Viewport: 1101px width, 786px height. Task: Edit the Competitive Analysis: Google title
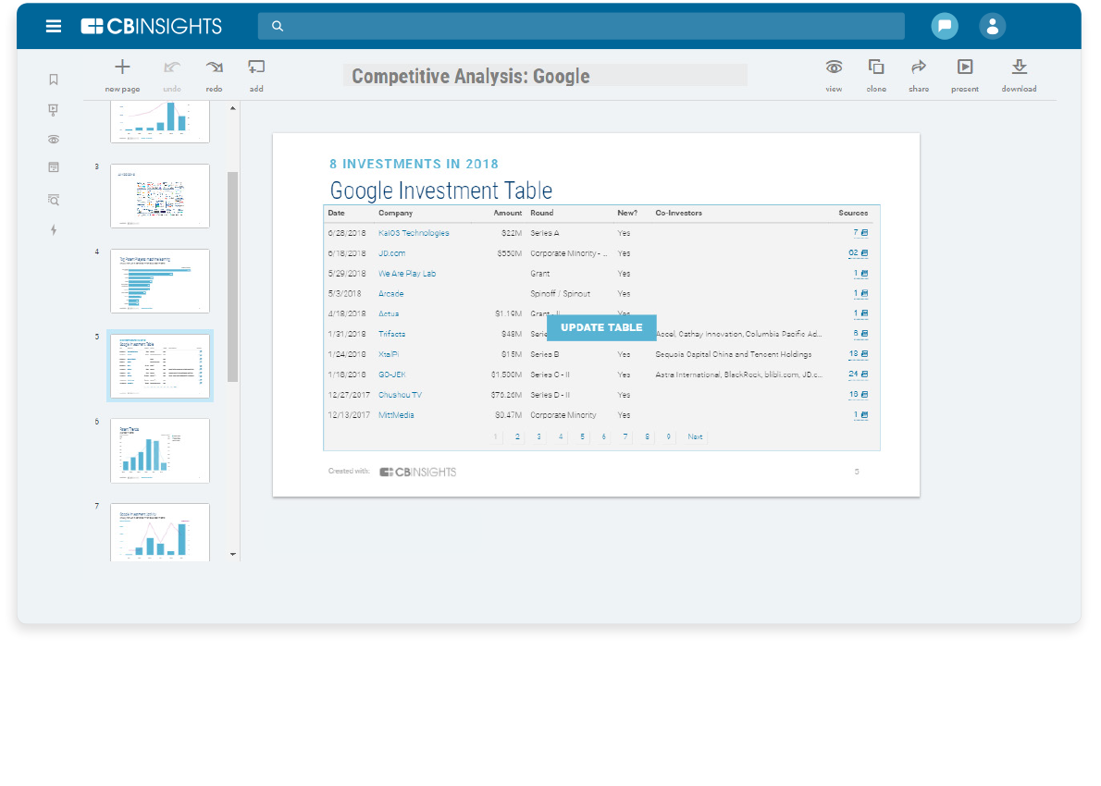pos(545,75)
